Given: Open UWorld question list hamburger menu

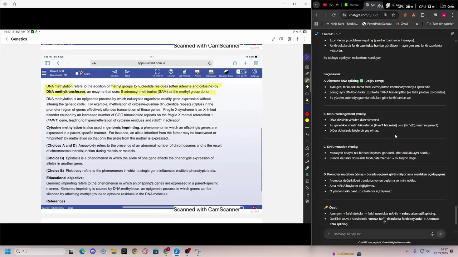Looking at the screenshot, I should (44, 73).
